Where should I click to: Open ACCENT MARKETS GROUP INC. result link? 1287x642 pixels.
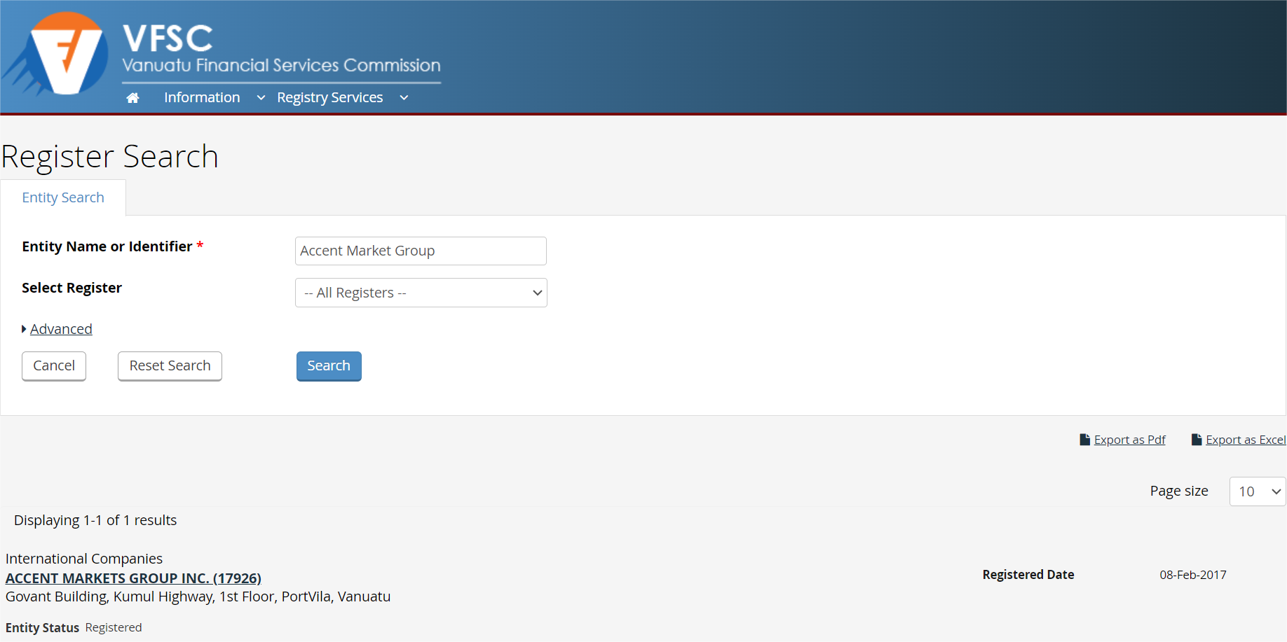pyautogui.click(x=133, y=578)
